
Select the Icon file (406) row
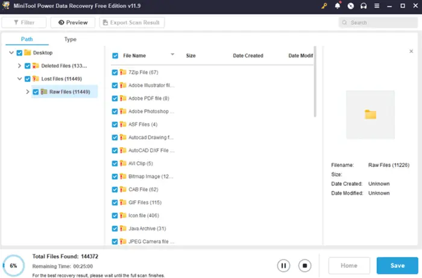(212, 215)
